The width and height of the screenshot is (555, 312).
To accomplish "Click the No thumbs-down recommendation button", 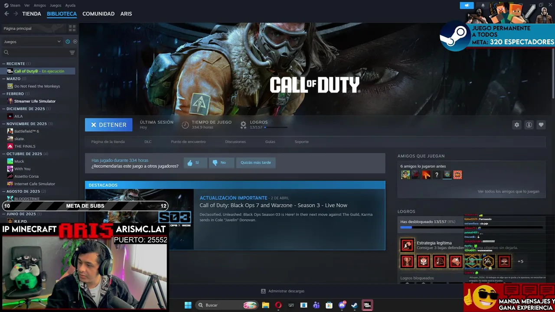I will click(x=222, y=163).
